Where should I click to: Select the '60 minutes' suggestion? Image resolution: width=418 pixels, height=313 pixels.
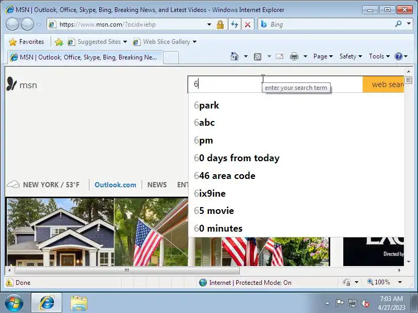click(296, 228)
